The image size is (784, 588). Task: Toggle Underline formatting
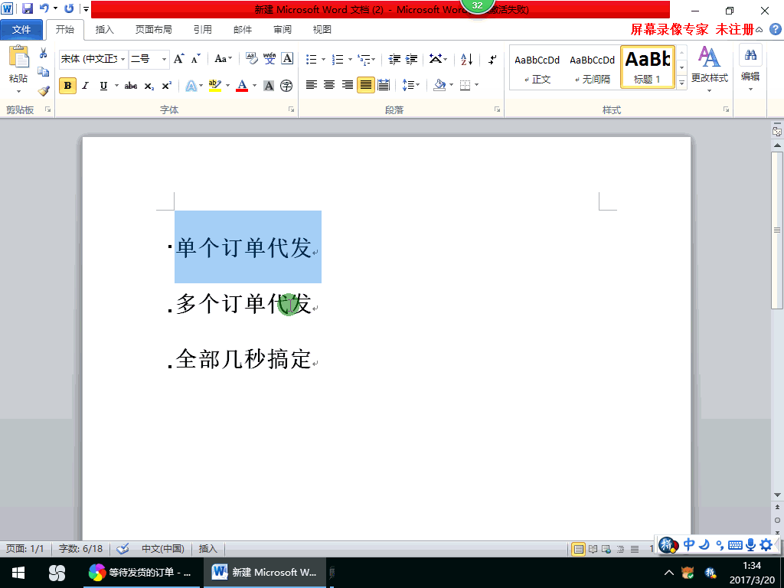[103, 86]
